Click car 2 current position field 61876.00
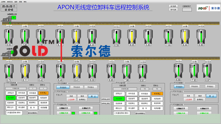Viewport: 221px width, 124px height. (x=125, y=89)
